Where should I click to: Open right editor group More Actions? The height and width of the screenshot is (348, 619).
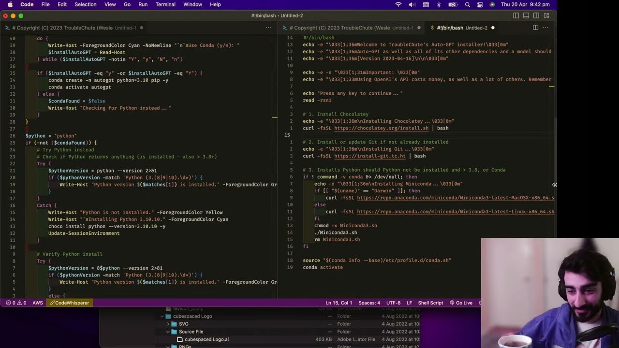545,28
